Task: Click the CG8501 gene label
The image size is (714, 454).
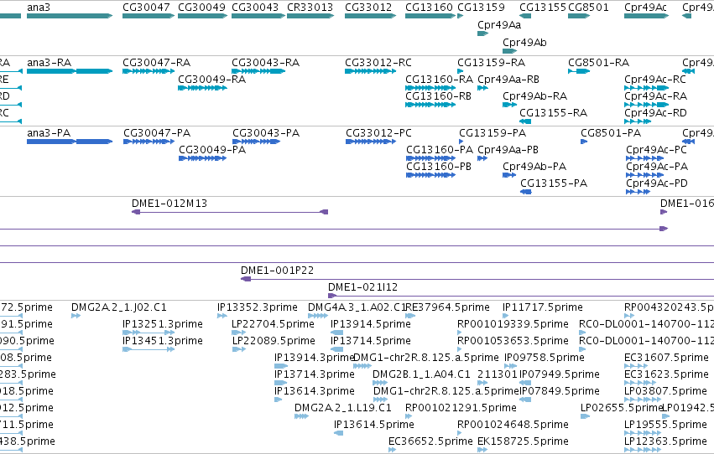Action: pos(588,8)
